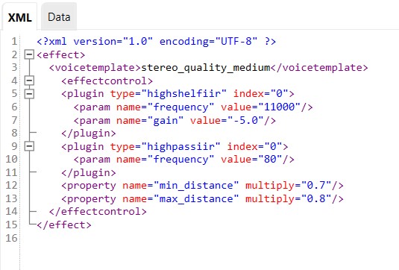Click the closing </effect> tag
Viewport: 399px width, 270px height.
coord(64,225)
